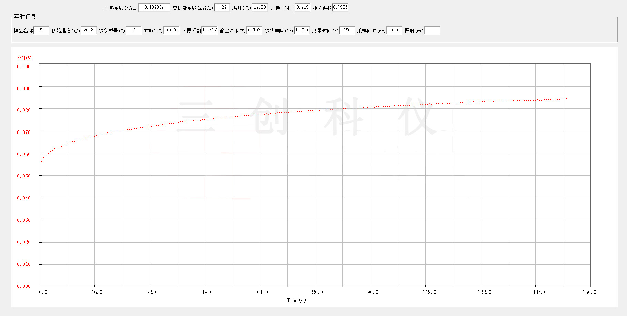Click the empty 厚度 (um) input field
Screen dimensions: 627x316
(x=432, y=31)
